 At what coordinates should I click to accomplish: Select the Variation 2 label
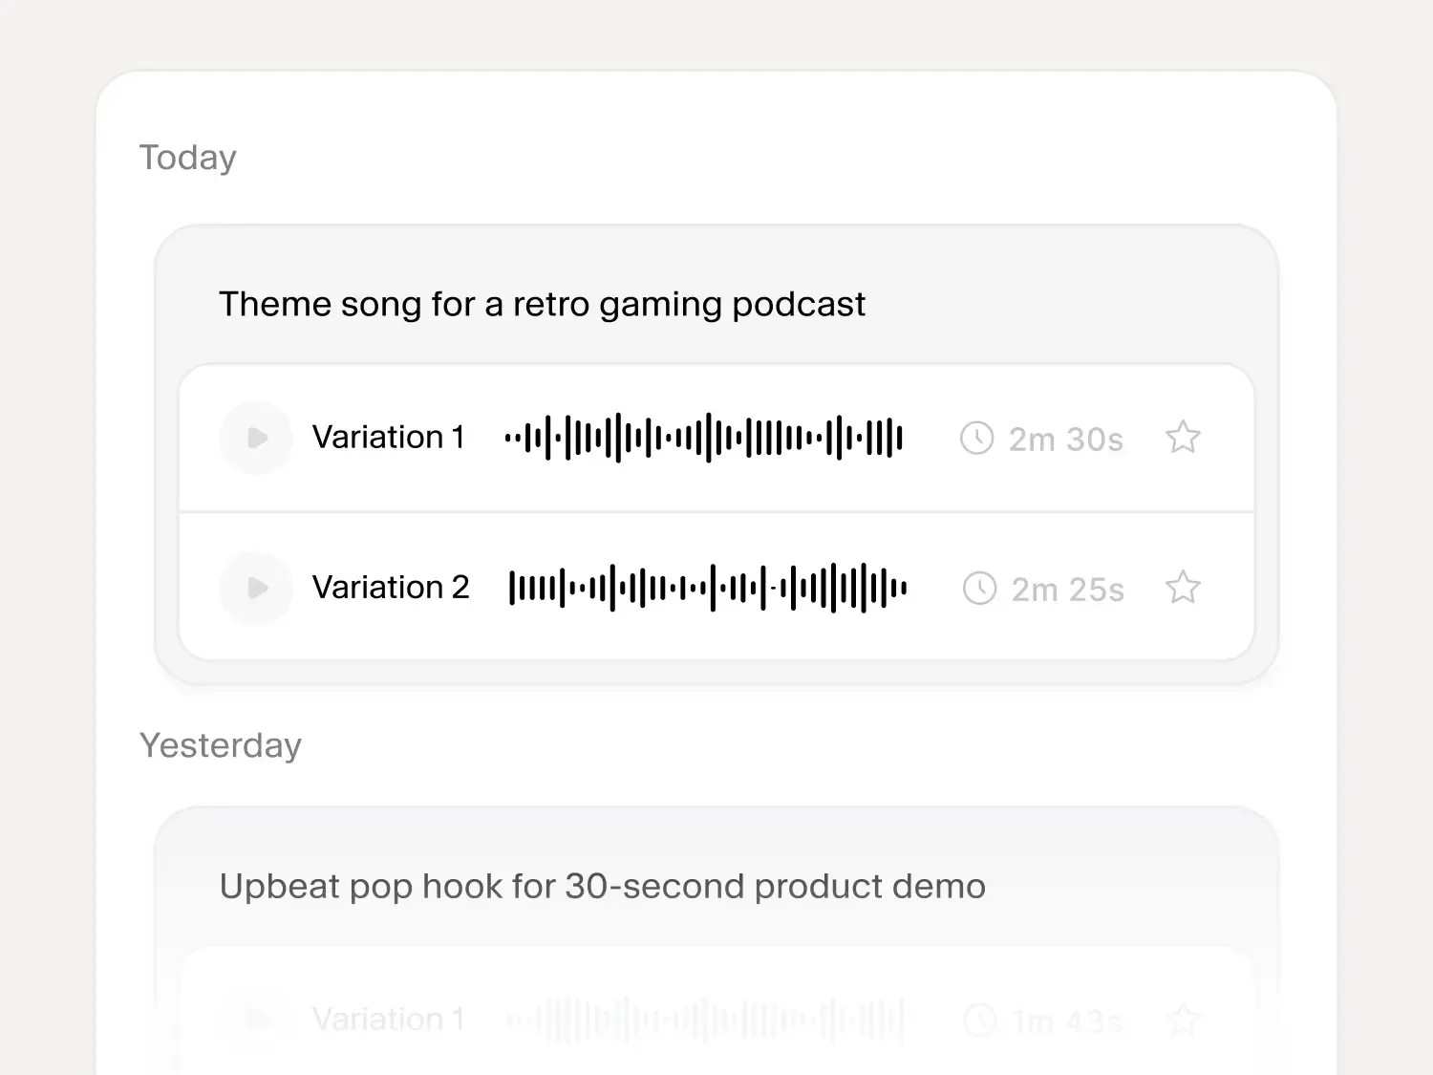point(391,588)
